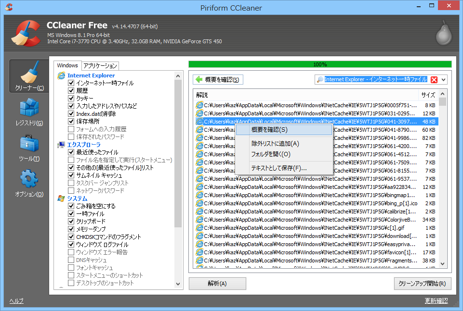Screen dimensions: 463x311
Task: Click the Explorer (エクスプローラ) category icon
Action: (61, 145)
